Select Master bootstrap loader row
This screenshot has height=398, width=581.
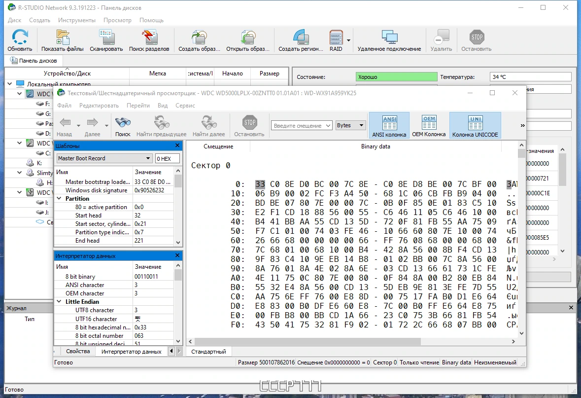tap(113, 182)
